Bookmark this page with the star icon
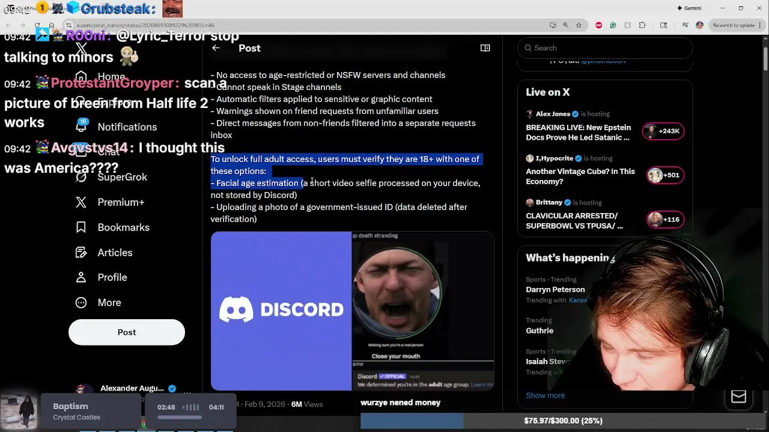 click(579, 25)
